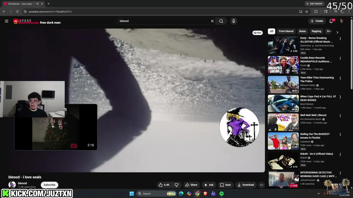Screen dimensions: 353x198
Task: Open 'Well Well Well | Bleood' title
Action: click(313, 115)
